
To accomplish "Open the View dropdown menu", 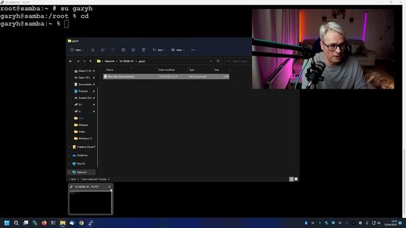I will [x=178, y=50].
